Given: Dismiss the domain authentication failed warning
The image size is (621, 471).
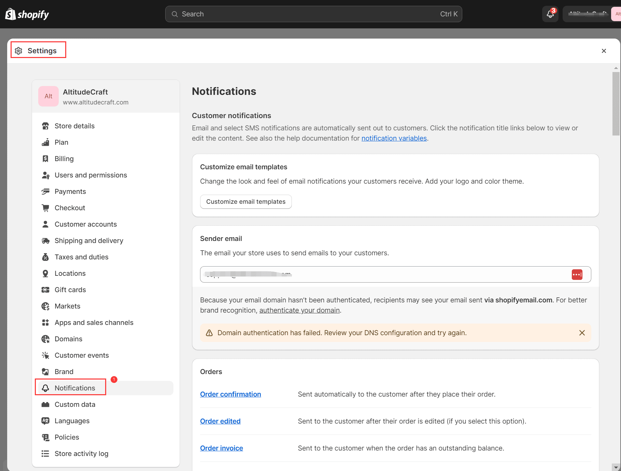Looking at the screenshot, I should coord(582,333).
